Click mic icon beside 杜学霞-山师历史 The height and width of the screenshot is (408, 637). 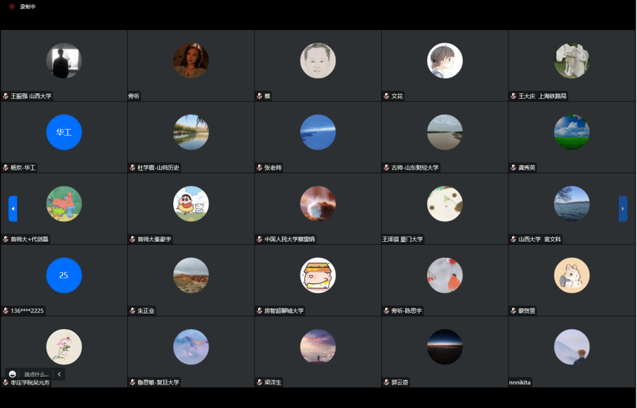[132, 168]
